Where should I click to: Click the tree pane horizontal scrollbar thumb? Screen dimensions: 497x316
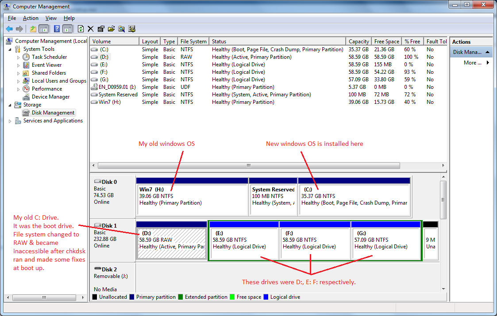click(44, 297)
